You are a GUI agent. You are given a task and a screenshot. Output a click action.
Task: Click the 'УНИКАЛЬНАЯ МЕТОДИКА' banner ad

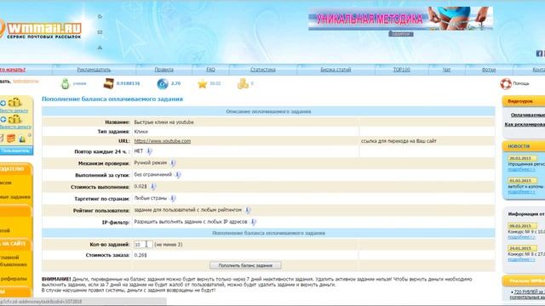click(400, 19)
